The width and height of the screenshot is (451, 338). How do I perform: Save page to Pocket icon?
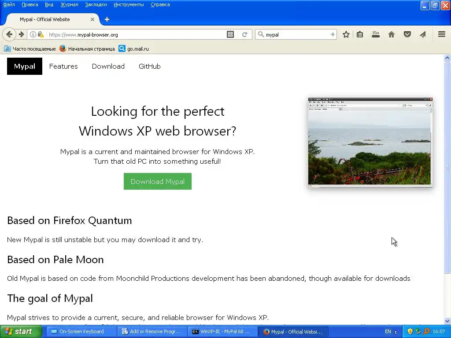(x=407, y=34)
